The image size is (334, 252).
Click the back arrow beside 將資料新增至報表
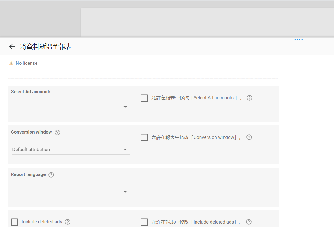[x=12, y=47]
